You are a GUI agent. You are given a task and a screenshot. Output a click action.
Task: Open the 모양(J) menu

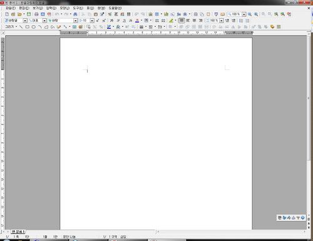pos(64,8)
